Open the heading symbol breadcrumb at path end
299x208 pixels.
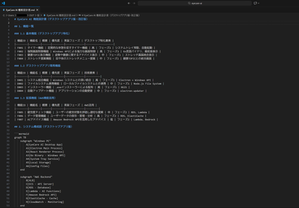point(110,15)
